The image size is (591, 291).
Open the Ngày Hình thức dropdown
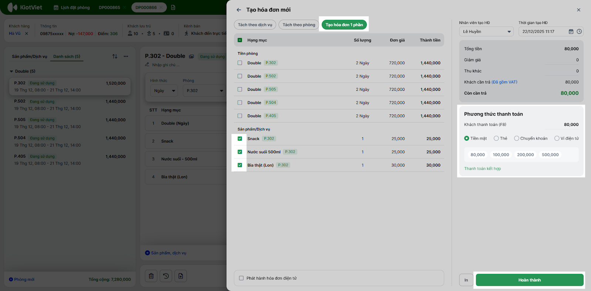[x=164, y=91]
